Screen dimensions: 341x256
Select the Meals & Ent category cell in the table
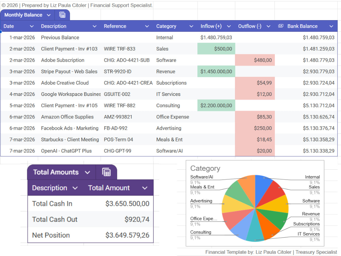175,140
